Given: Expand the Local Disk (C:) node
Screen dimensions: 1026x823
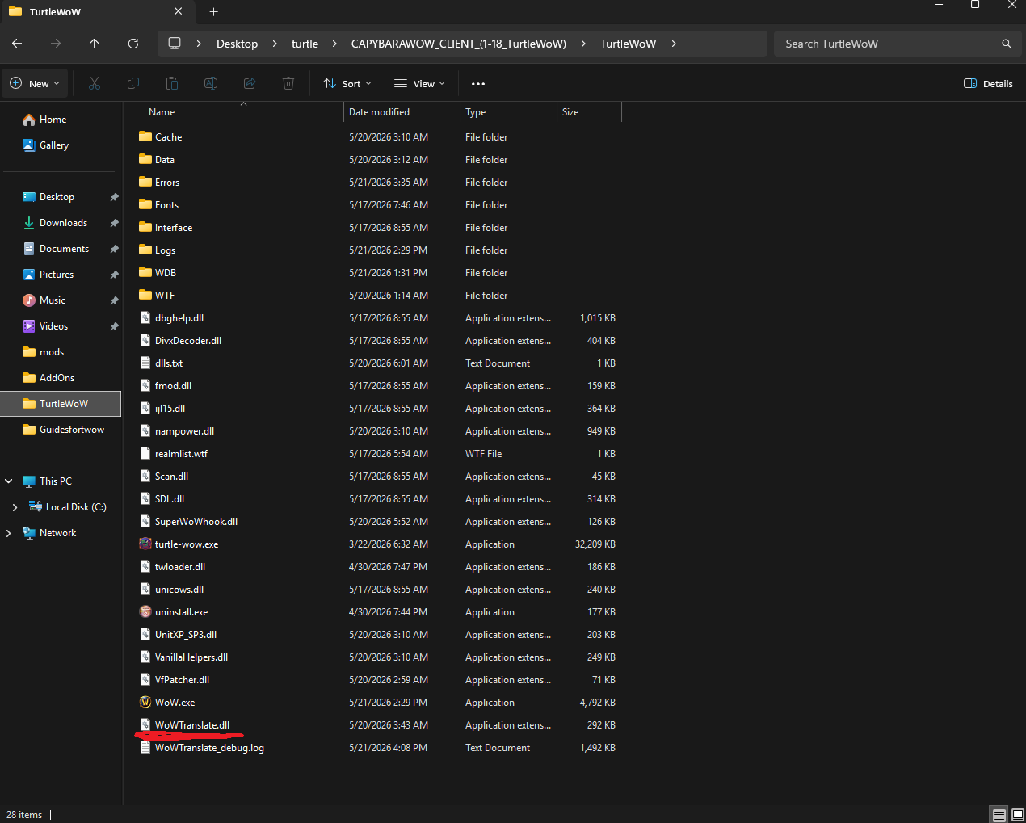Looking at the screenshot, I should pos(15,507).
